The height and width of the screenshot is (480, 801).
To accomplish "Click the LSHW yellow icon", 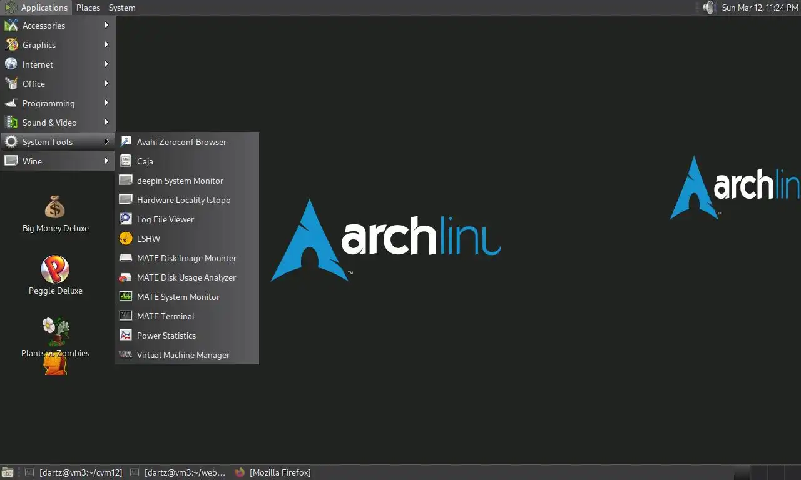I will pos(126,239).
